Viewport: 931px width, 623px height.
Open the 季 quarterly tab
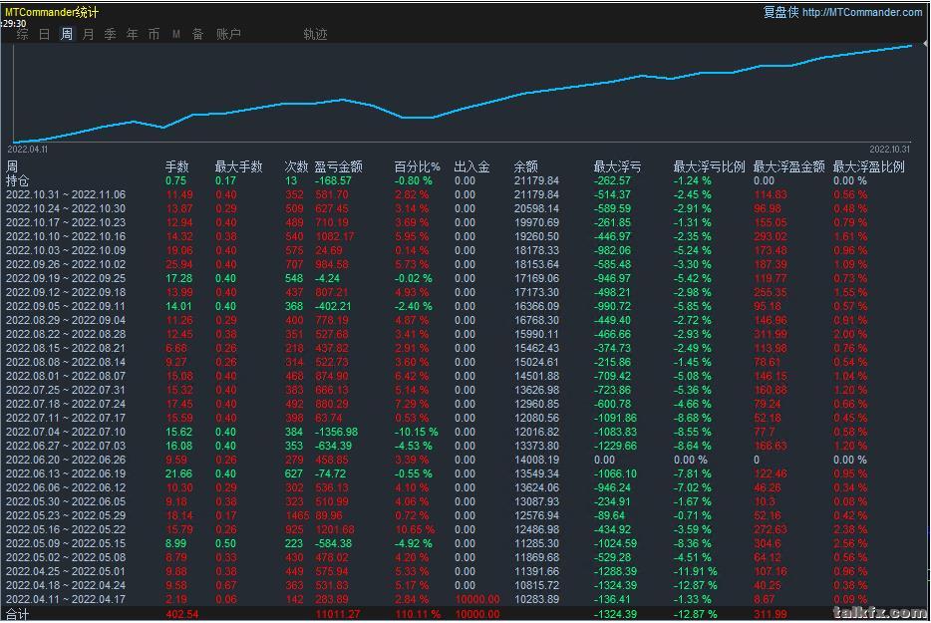111,35
